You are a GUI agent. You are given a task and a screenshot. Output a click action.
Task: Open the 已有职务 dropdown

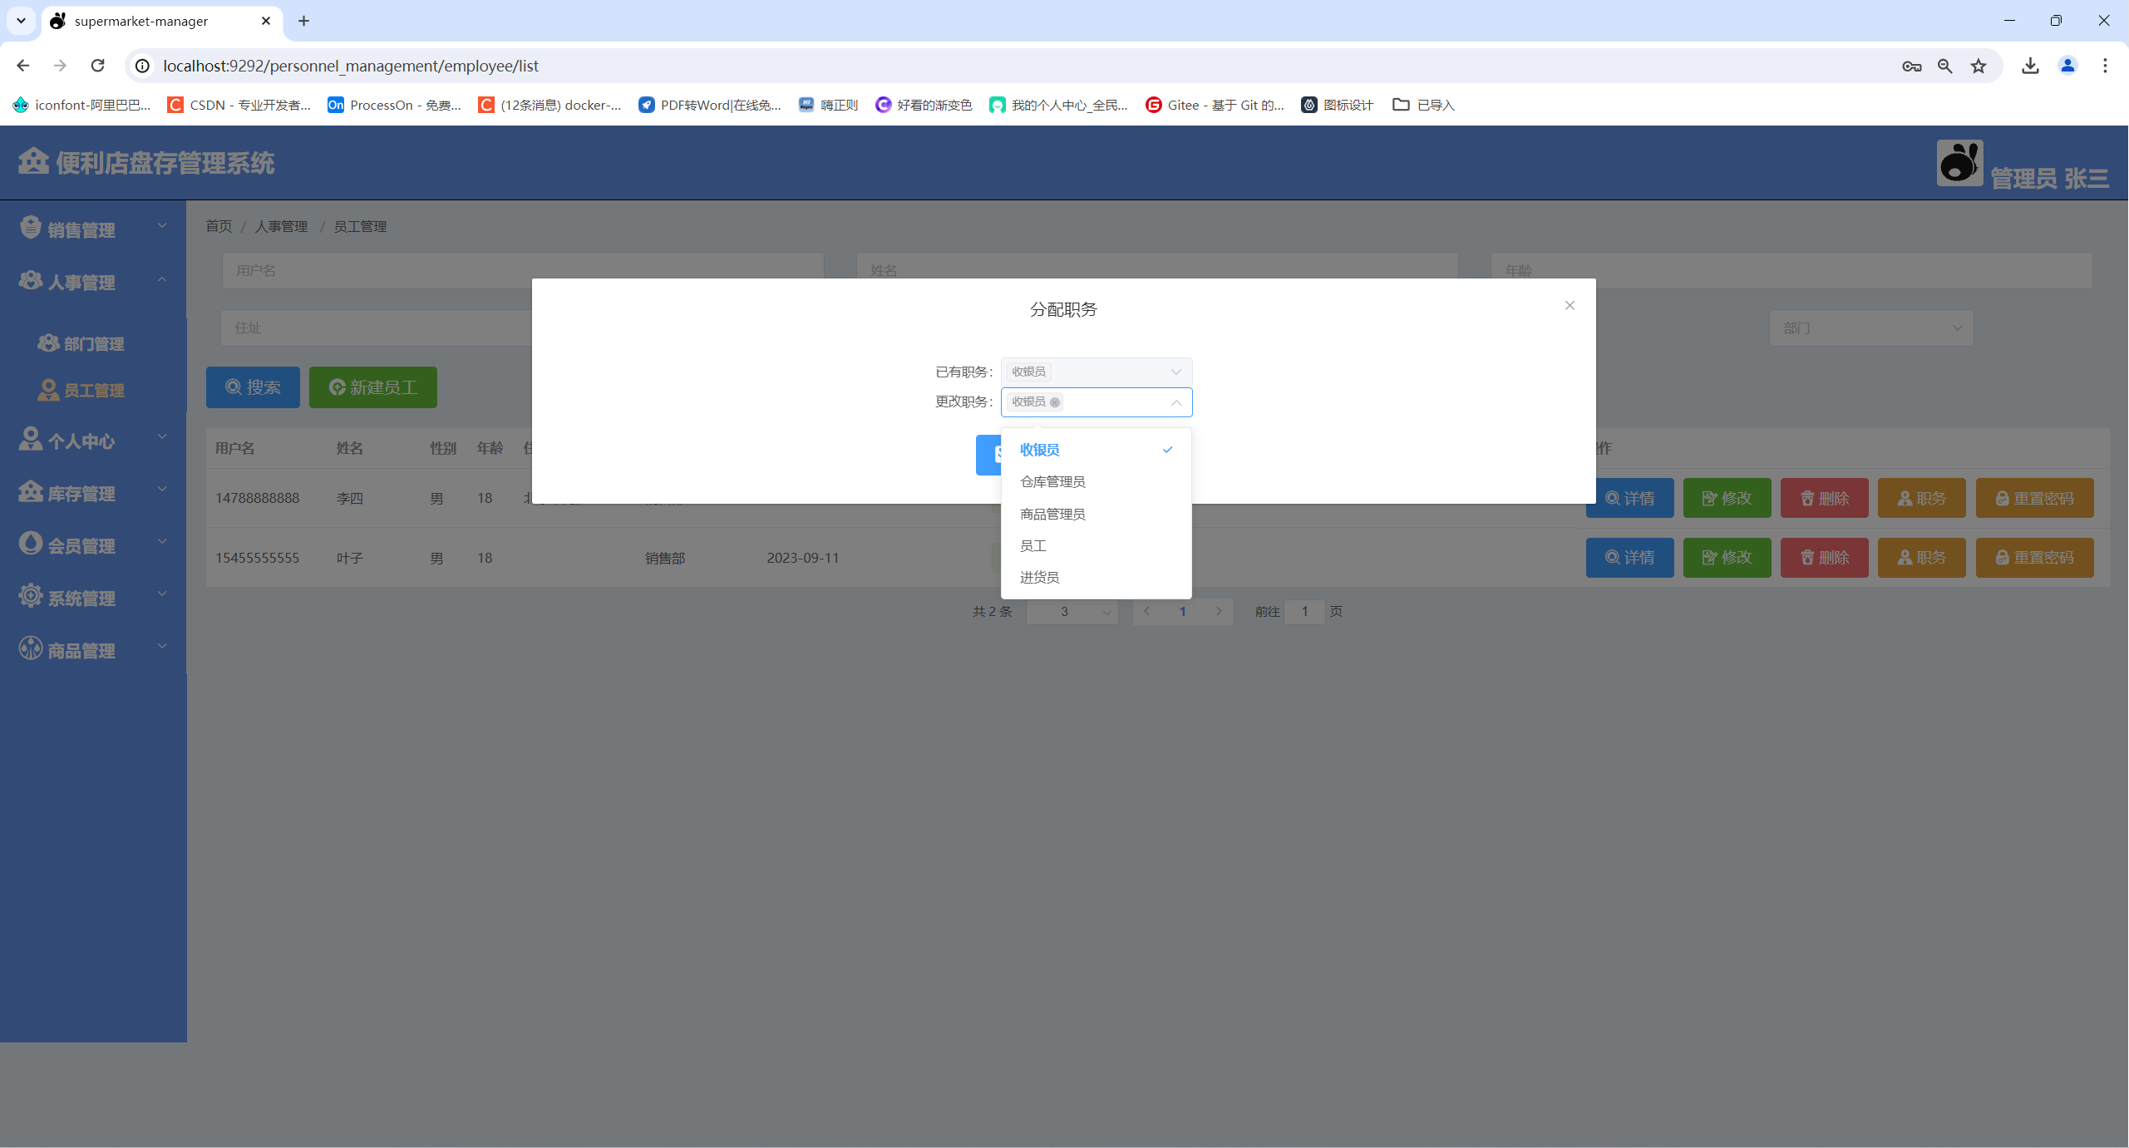[1096, 372]
